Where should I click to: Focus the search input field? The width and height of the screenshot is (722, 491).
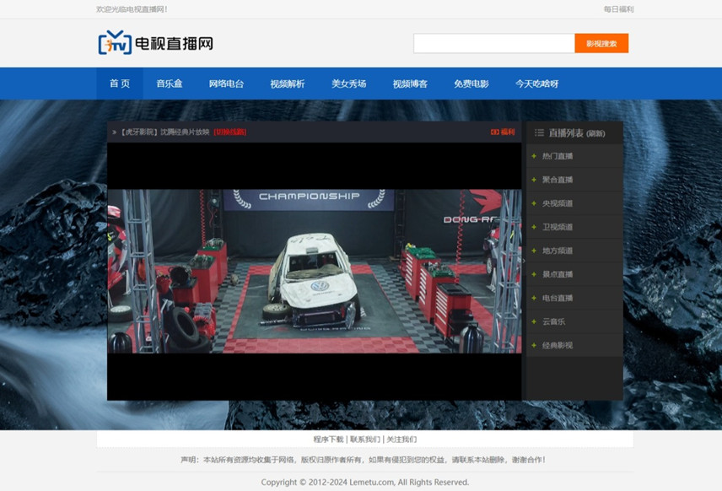pos(494,43)
